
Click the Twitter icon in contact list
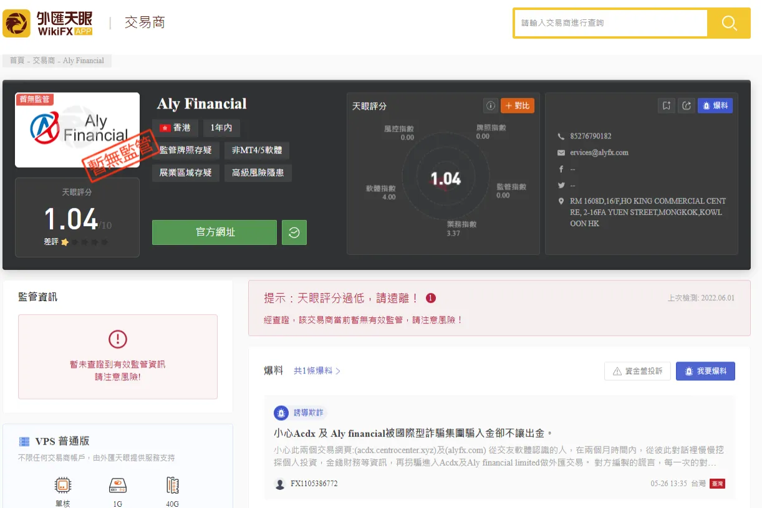click(561, 185)
